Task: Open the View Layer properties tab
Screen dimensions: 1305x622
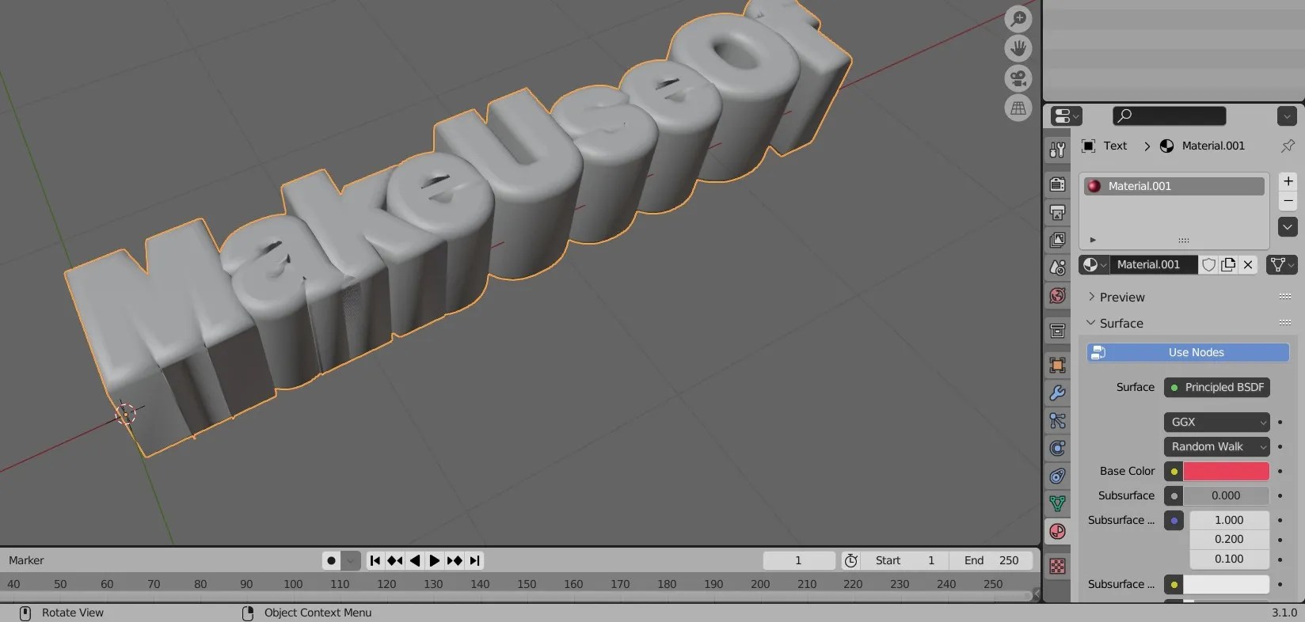Action: [1057, 240]
